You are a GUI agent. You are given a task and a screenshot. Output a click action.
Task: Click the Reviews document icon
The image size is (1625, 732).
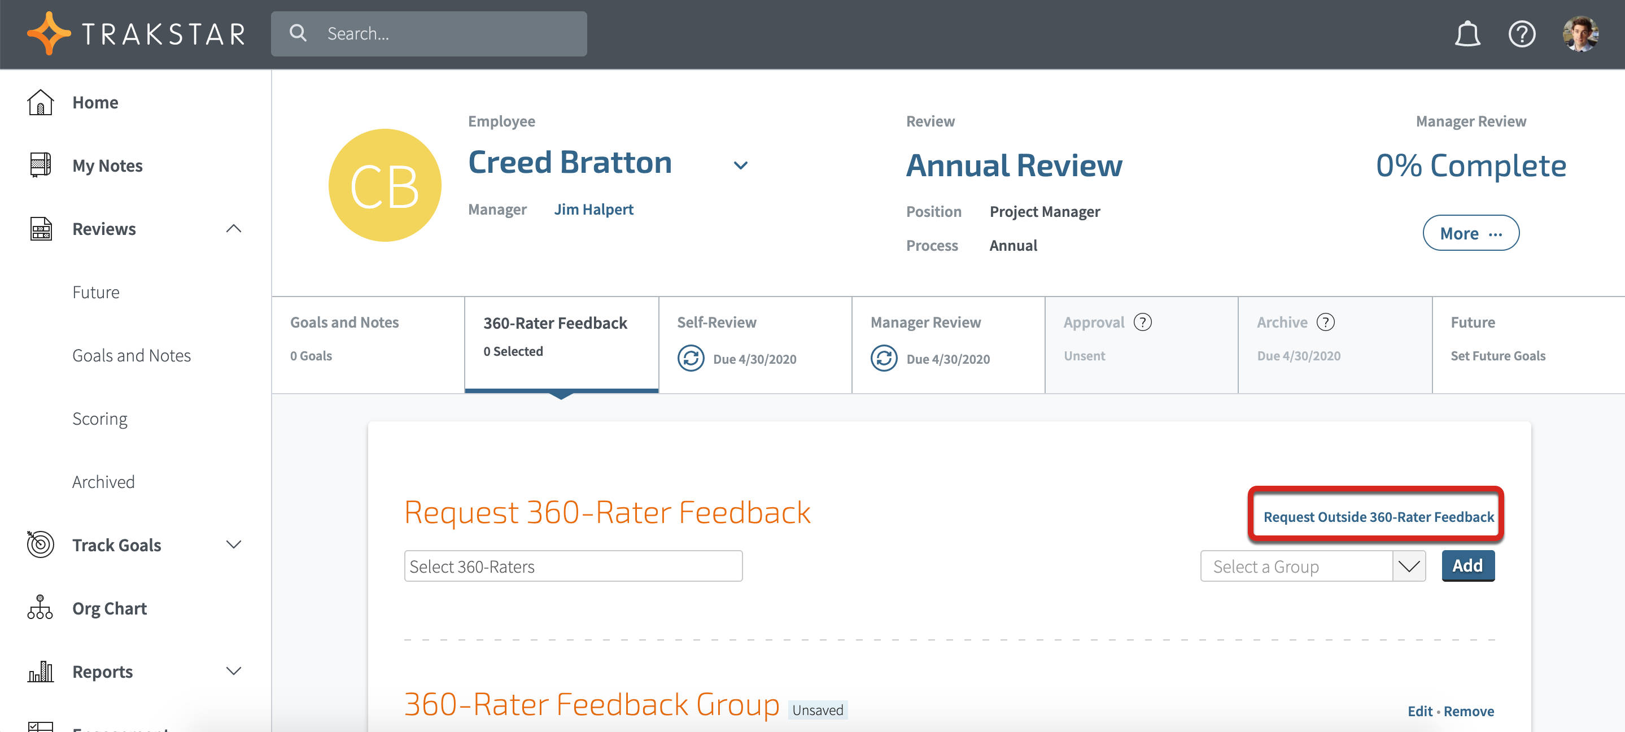coord(41,228)
